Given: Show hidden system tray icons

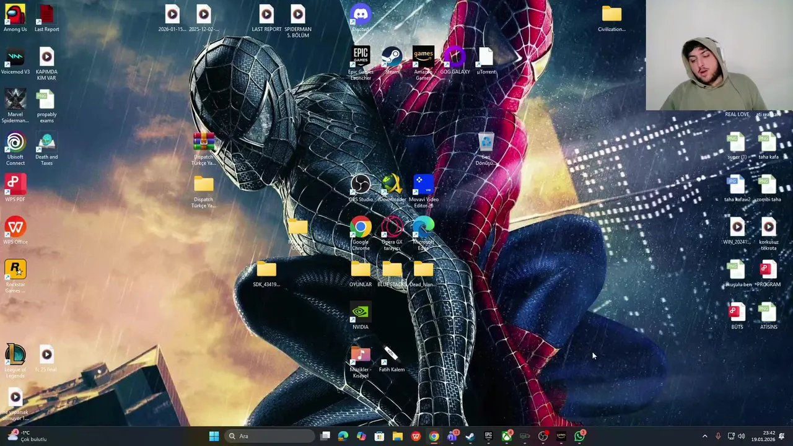Looking at the screenshot, I should click(x=704, y=436).
